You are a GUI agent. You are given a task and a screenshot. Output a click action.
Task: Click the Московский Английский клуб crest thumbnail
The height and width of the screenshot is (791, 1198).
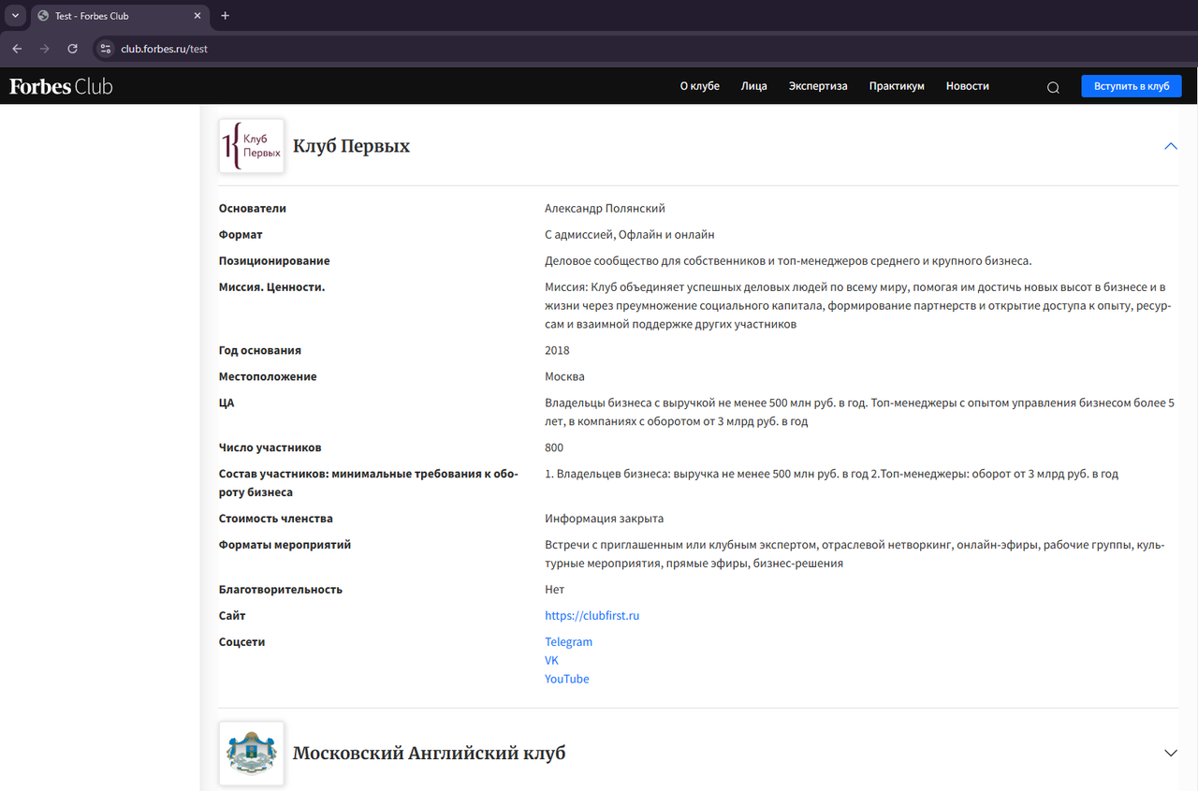pos(251,753)
